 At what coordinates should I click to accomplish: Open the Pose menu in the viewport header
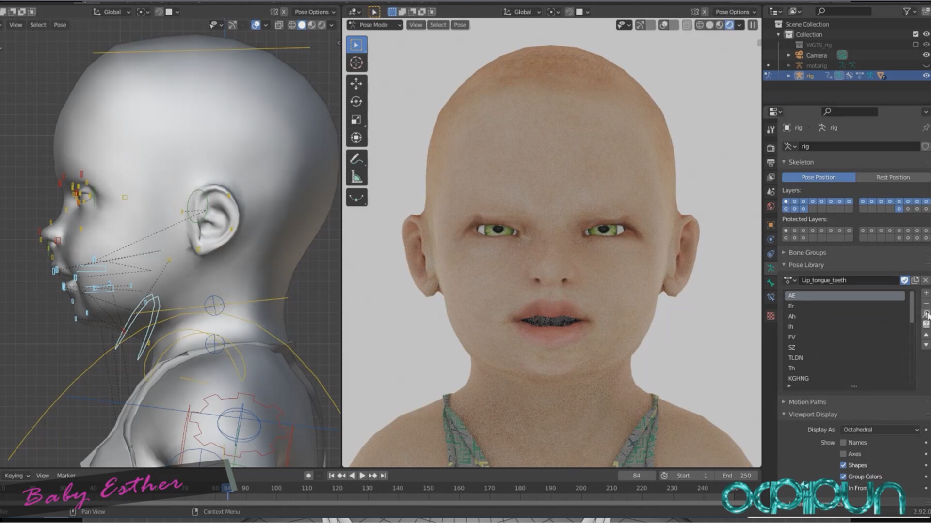click(x=460, y=25)
